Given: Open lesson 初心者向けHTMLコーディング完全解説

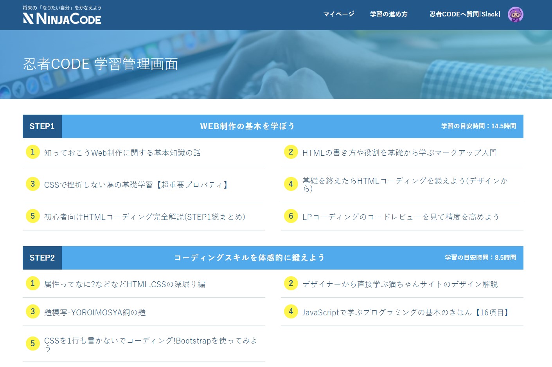Looking at the screenshot, I should (145, 217).
